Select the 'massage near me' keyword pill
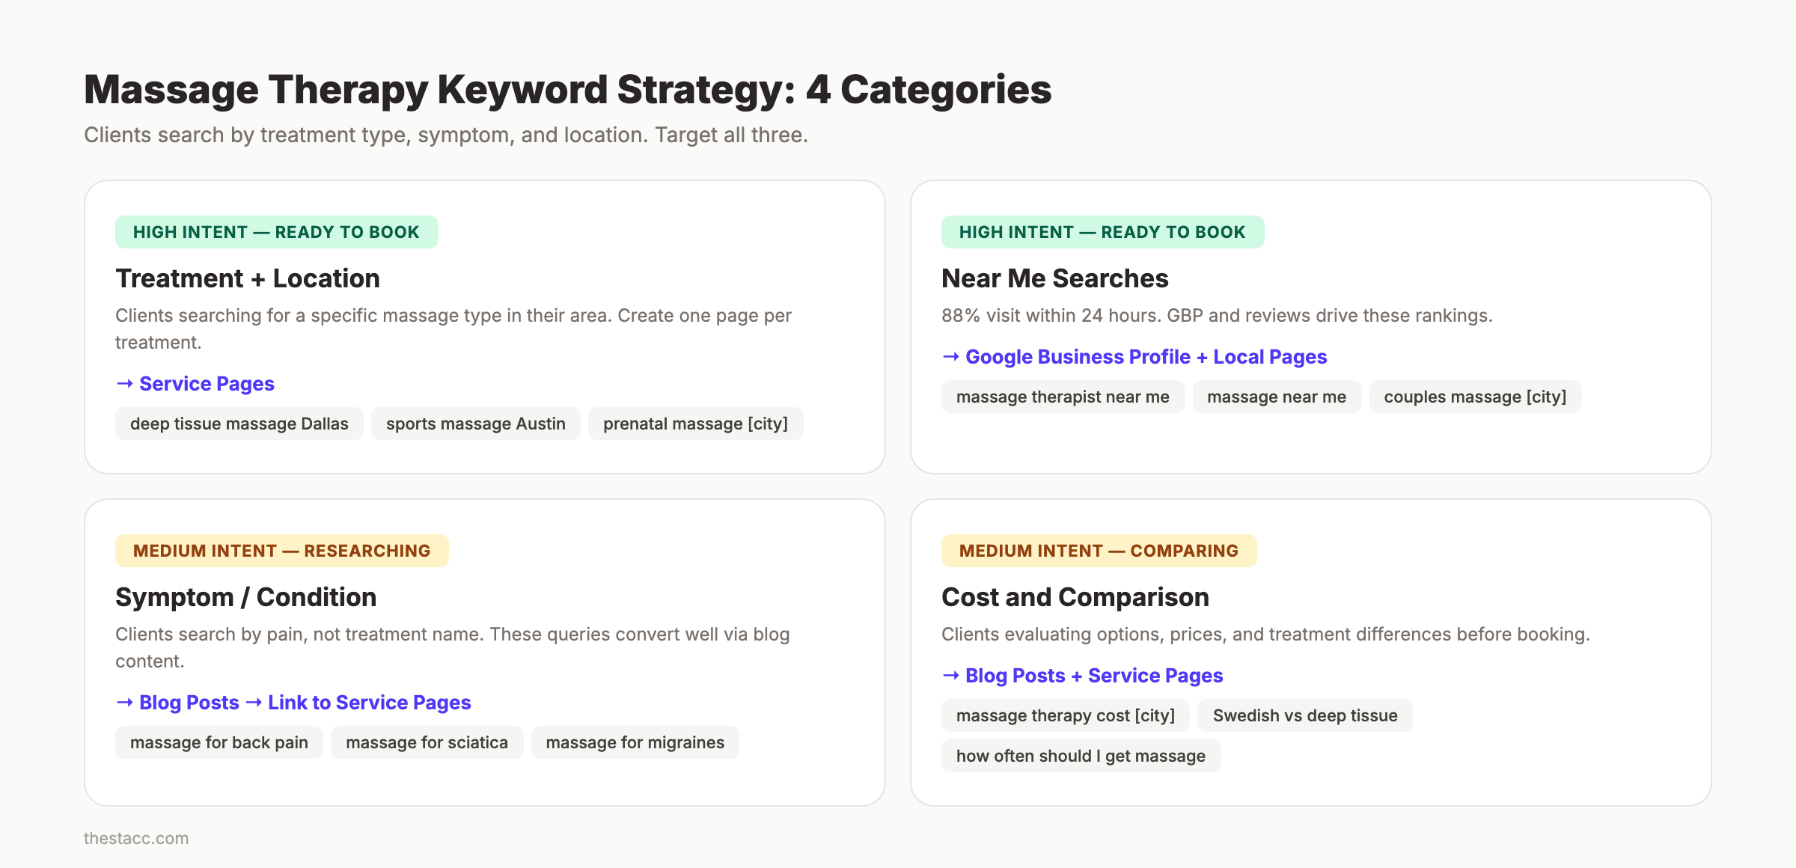 [x=1277, y=397]
